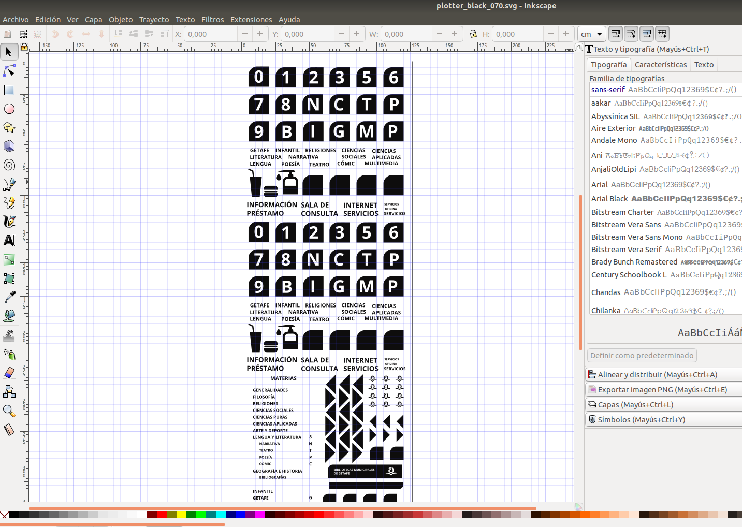The width and height of the screenshot is (742, 527).
Task: Activate the Spiral tool
Action: click(9, 165)
